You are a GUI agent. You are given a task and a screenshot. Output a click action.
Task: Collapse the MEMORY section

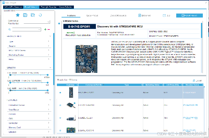(x=50, y=68)
